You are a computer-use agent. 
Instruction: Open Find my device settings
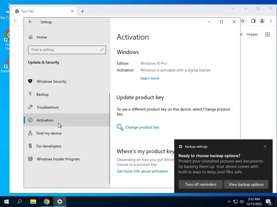pyautogui.click(x=67, y=133)
